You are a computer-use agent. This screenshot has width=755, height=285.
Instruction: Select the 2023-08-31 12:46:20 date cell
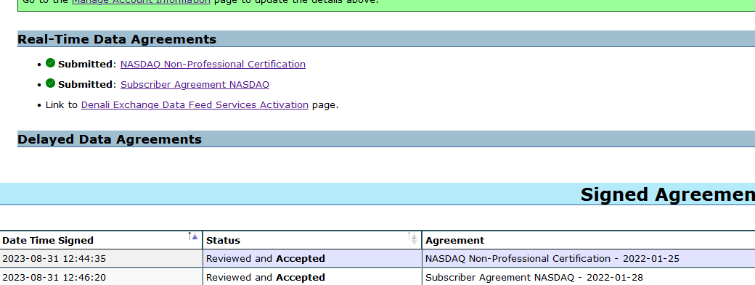point(101,277)
